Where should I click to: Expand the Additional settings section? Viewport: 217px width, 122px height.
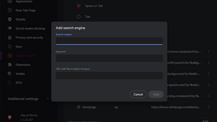point(28,99)
